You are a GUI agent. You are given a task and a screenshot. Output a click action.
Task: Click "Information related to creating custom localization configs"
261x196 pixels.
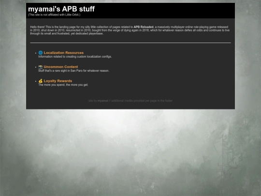point(75,57)
